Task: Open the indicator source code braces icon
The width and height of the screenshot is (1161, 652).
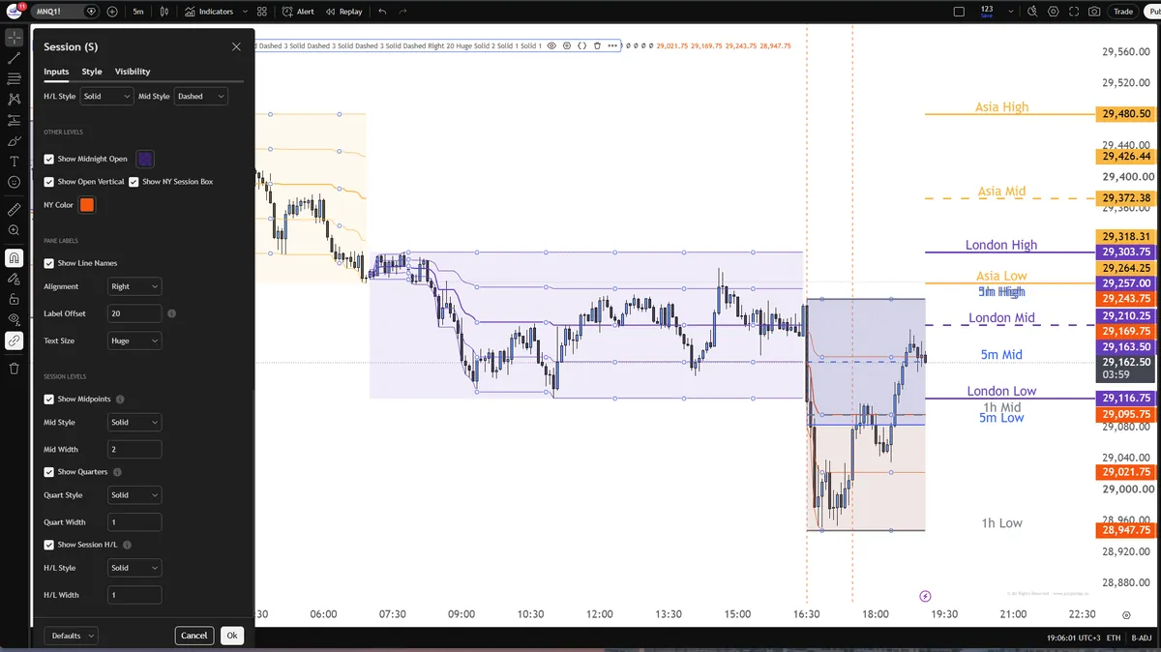Action: (x=581, y=45)
